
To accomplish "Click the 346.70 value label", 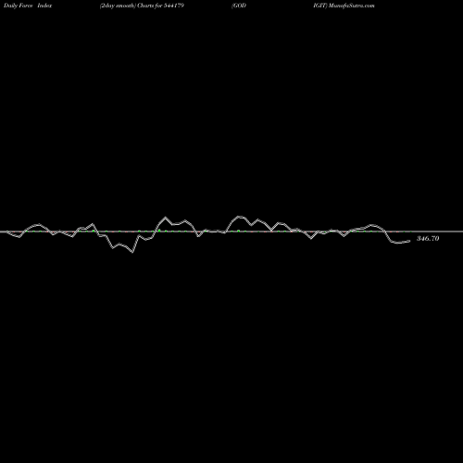I will pyautogui.click(x=428, y=238).
